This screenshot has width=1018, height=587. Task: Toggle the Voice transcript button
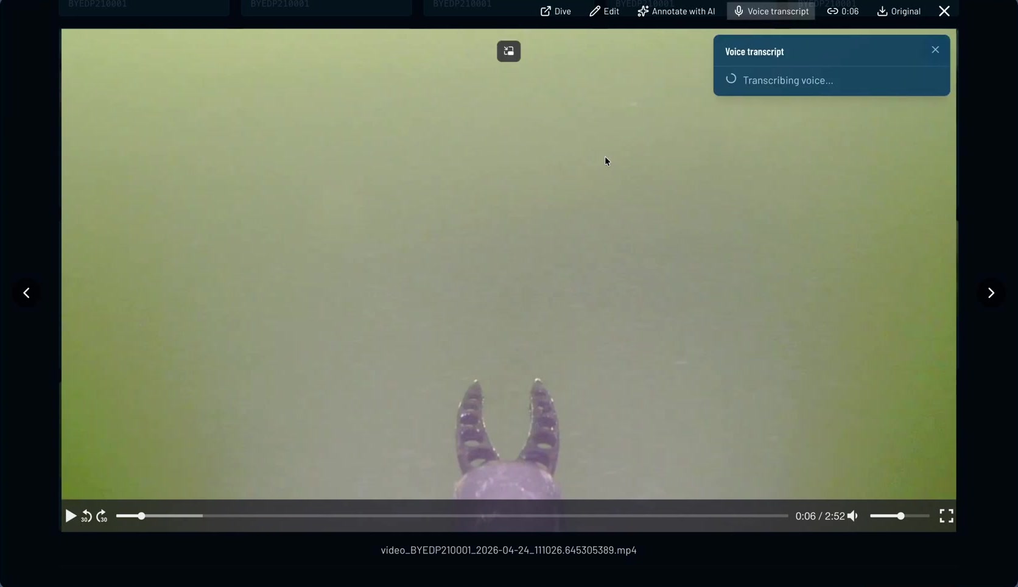point(771,11)
